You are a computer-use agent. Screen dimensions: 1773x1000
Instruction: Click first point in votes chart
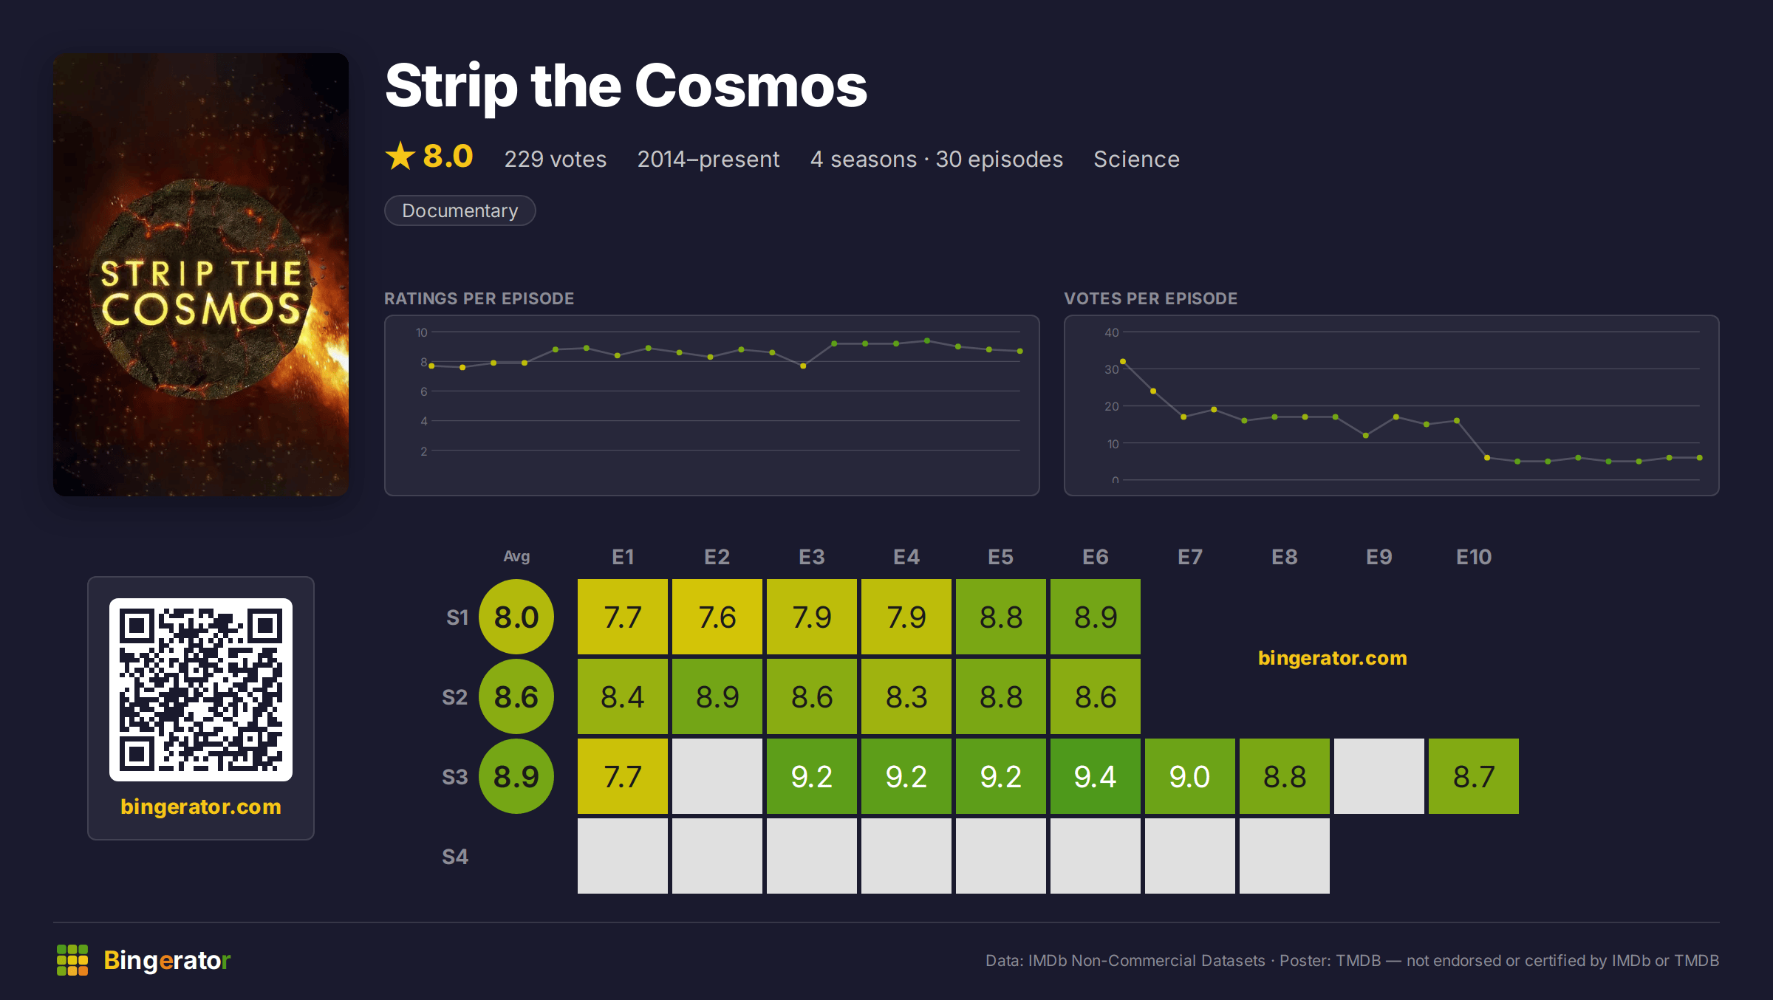click(x=1123, y=361)
